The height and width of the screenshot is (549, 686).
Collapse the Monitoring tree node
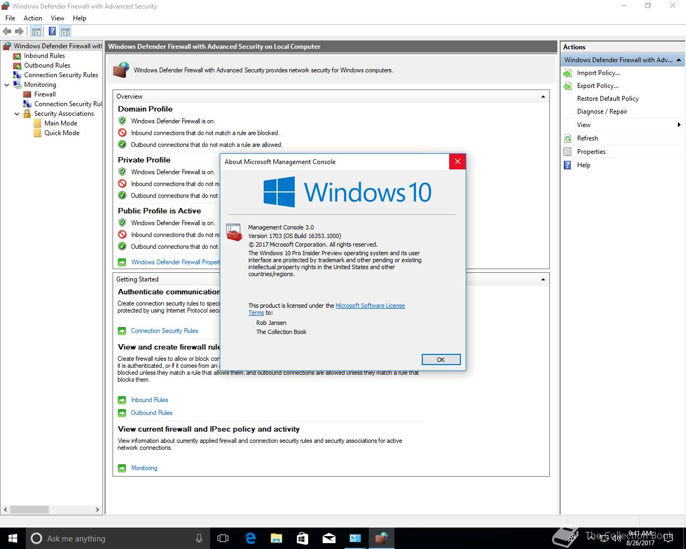pos(6,85)
